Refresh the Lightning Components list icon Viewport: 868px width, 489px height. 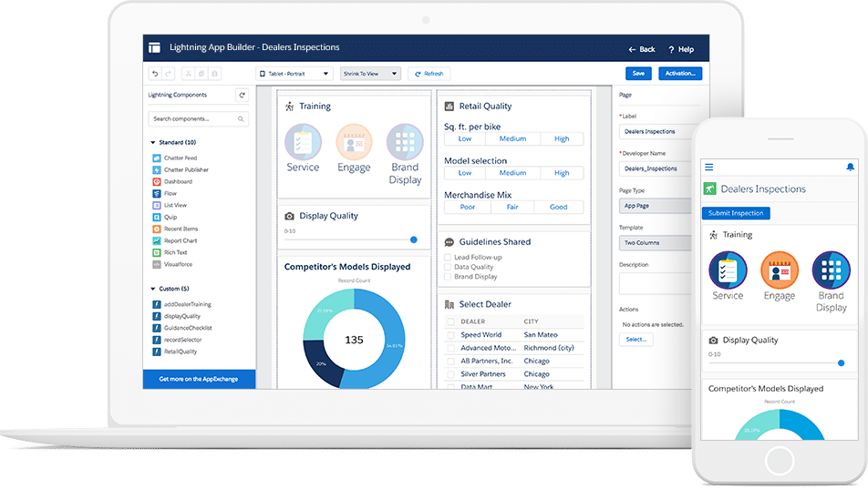point(242,95)
